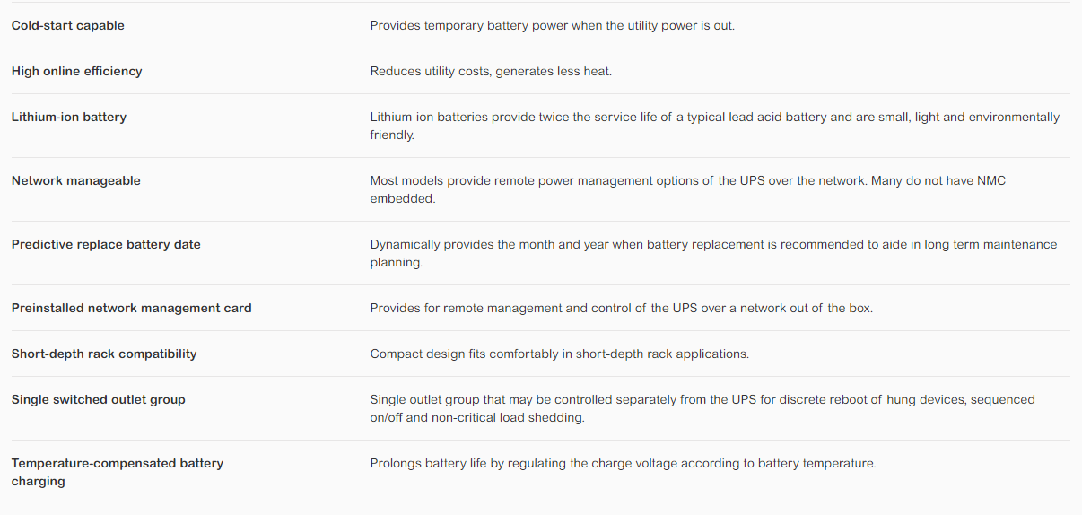Select the Network manageable feature label
This screenshot has width=1082, height=515.
pyautogui.click(x=76, y=180)
